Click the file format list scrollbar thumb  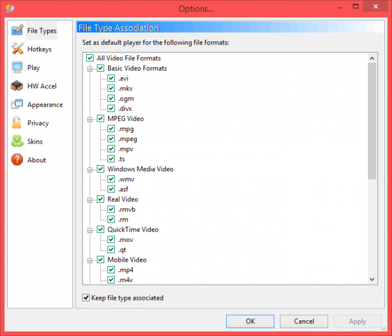click(x=372, y=121)
